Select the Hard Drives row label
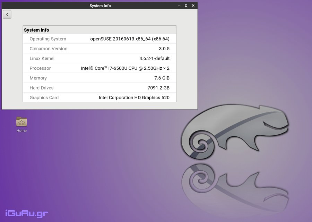Viewport: 312px width, 222px height. click(x=42, y=88)
